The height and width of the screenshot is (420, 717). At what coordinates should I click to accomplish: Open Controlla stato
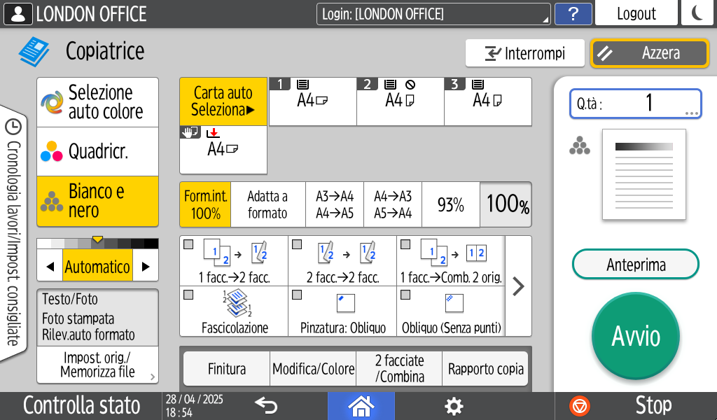coord(81,406)
